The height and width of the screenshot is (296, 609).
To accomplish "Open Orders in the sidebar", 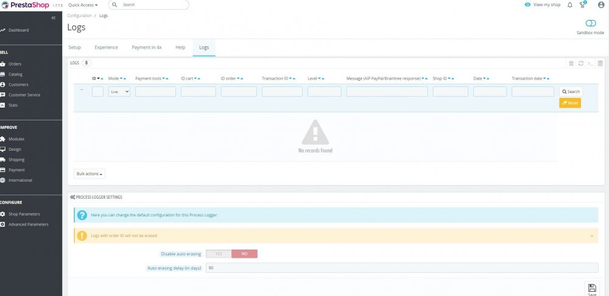I will point(15,64).
